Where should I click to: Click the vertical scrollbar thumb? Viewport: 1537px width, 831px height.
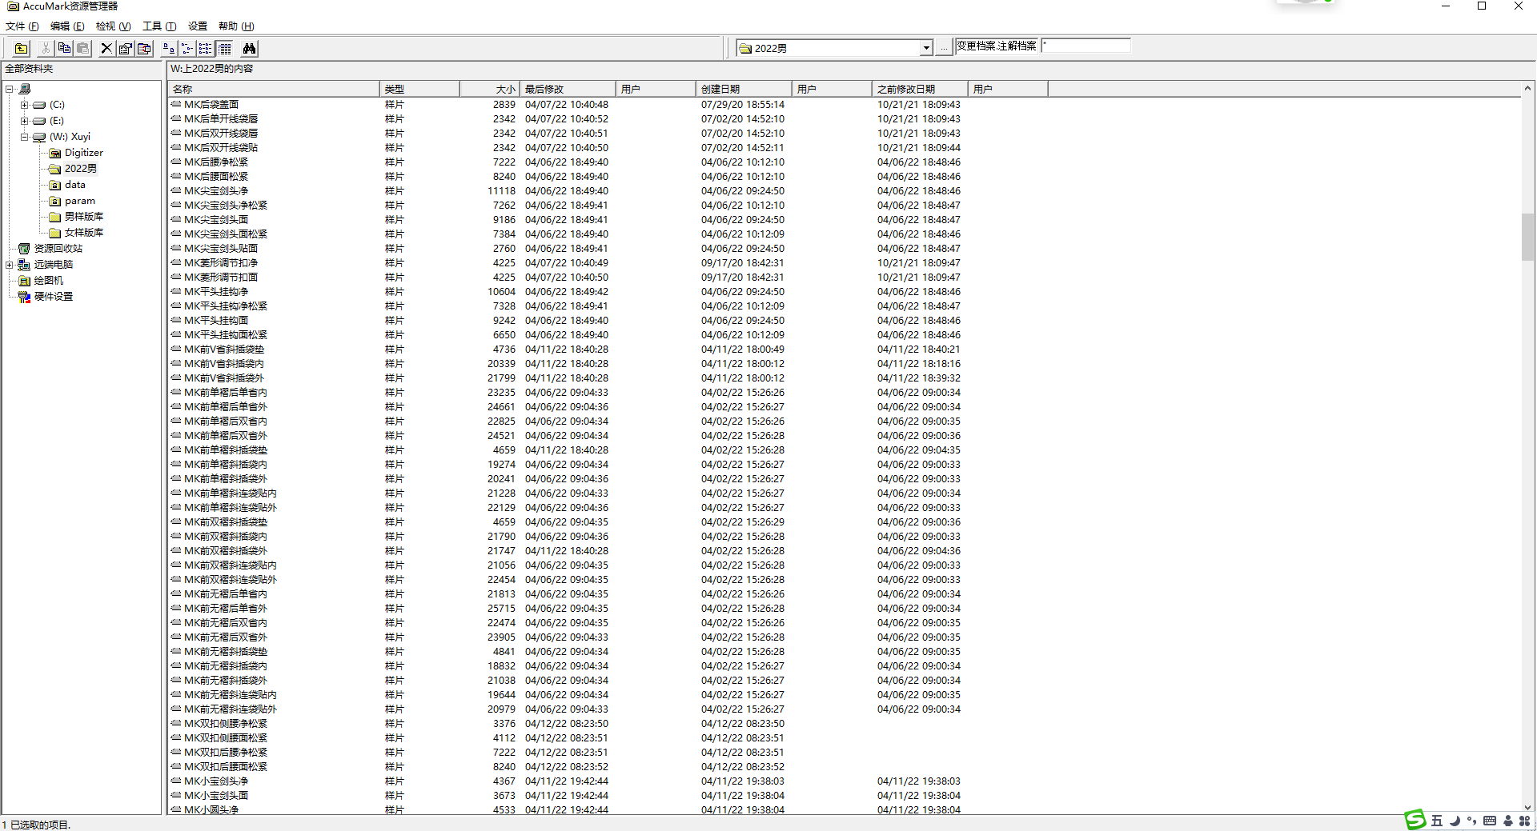pyautogui.click(x=1527, y=237)
